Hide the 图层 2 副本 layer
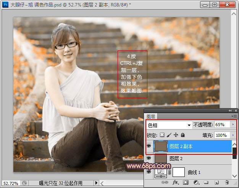Viewport: 239px width, 188px height. click(x=148, y=146)
